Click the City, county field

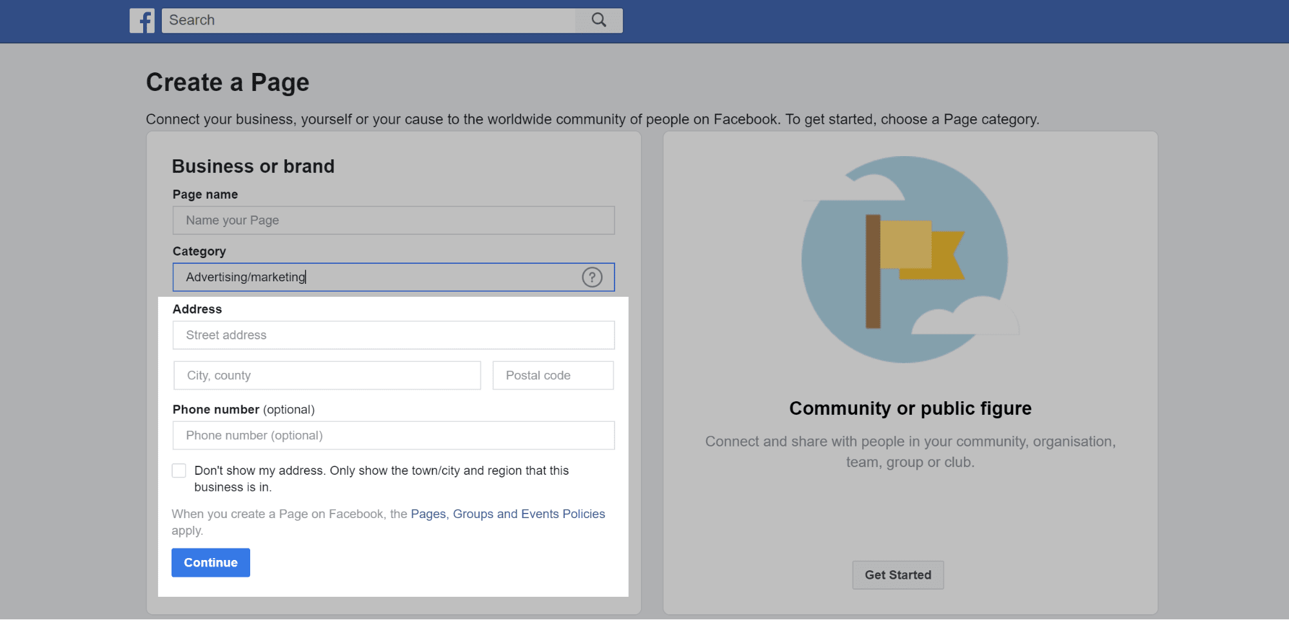tap(327, 375)
